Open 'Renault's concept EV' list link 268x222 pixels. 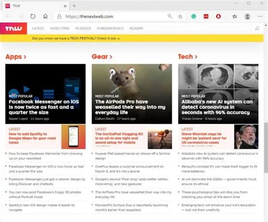pyautogui.click(x=219, y=169)
